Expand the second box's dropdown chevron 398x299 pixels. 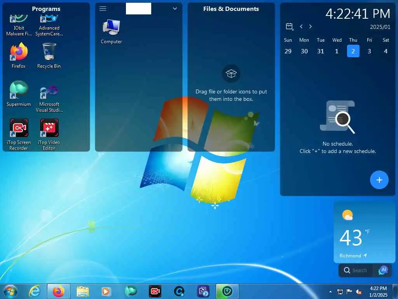[x=175, y=9]
